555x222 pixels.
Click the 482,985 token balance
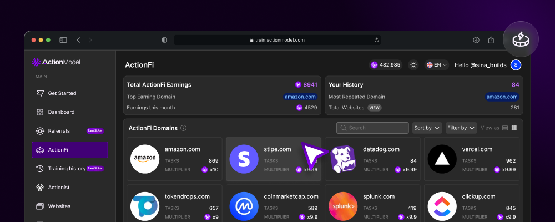[x=386, y=65]
